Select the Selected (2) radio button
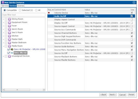 point(20,10)
